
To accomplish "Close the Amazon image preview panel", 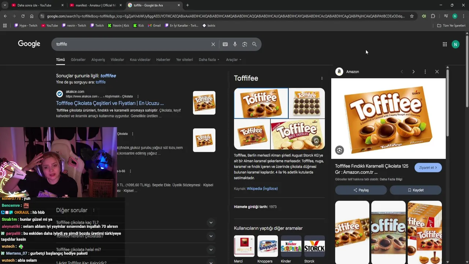I will click(437, 72).
